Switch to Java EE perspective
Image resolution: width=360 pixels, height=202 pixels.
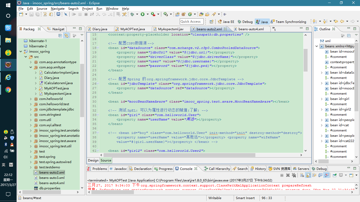[x=226, y=22]
